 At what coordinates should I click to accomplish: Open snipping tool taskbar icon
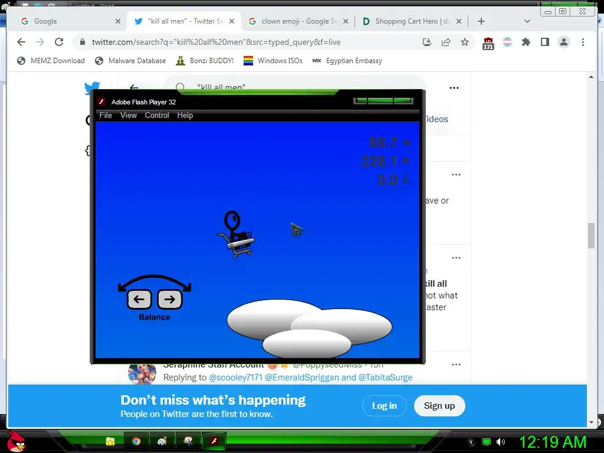188,441
